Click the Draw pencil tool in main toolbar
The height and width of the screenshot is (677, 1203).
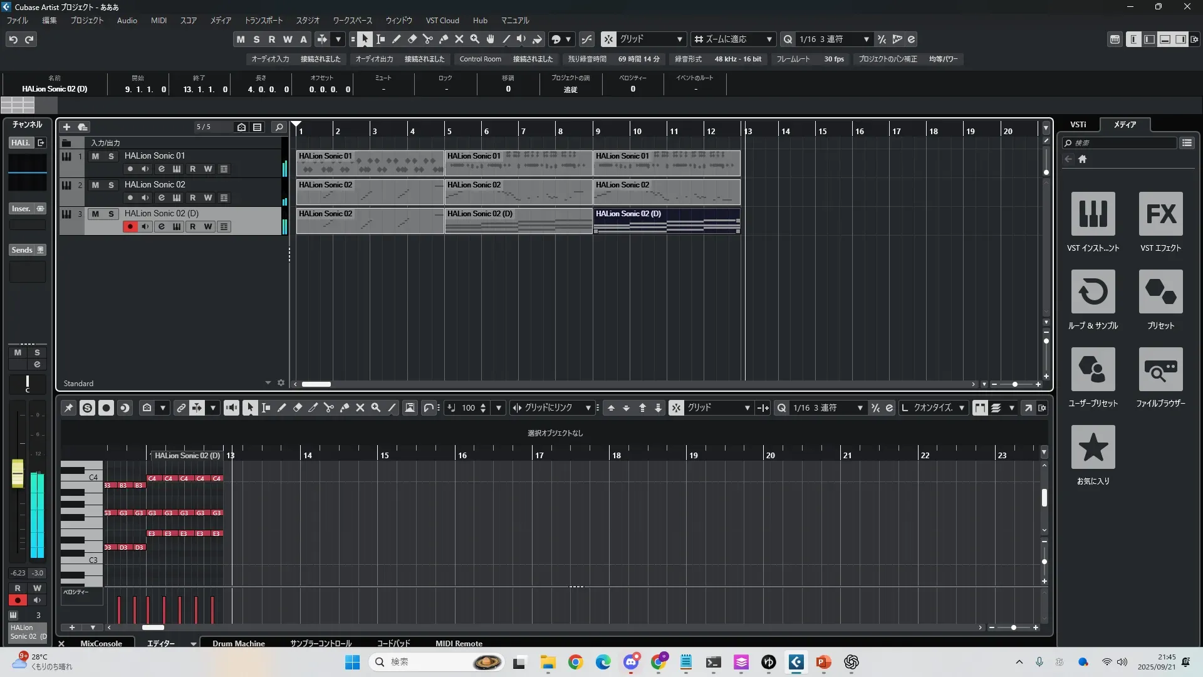(x=397, y=39)
